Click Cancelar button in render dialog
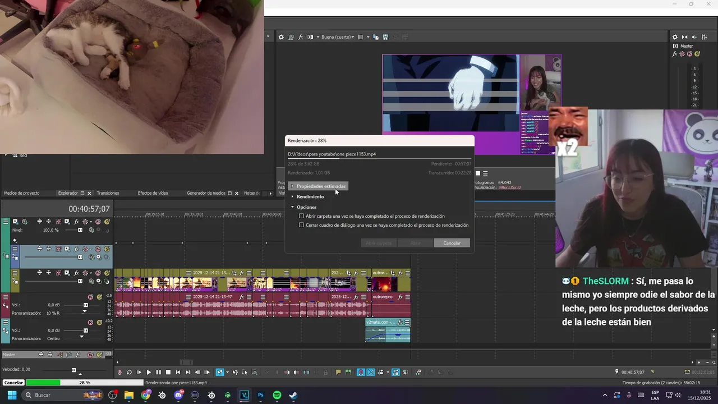 pos(452,243)
